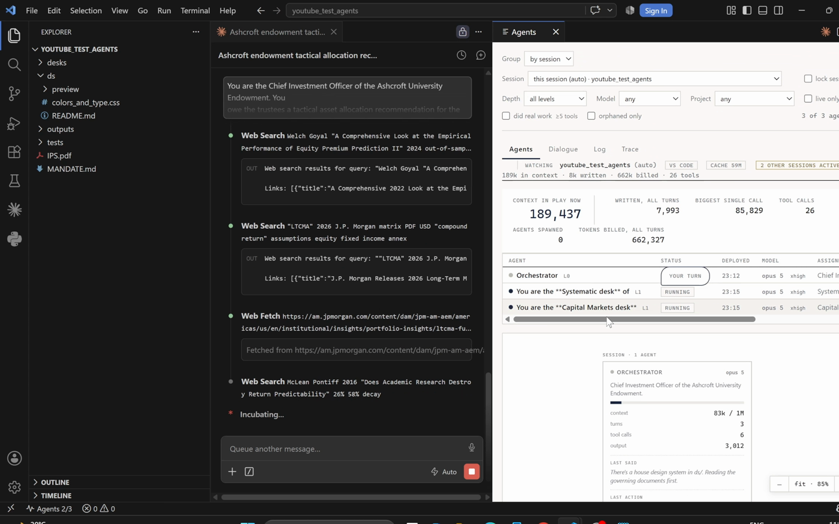This screenshot has height=524, width=839.
Task: Enable the live only checkbox
Action: [x=808, y=98]
